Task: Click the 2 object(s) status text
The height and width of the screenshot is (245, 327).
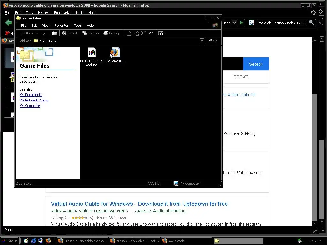Action: pyautogui.click(x=24, y=183)
